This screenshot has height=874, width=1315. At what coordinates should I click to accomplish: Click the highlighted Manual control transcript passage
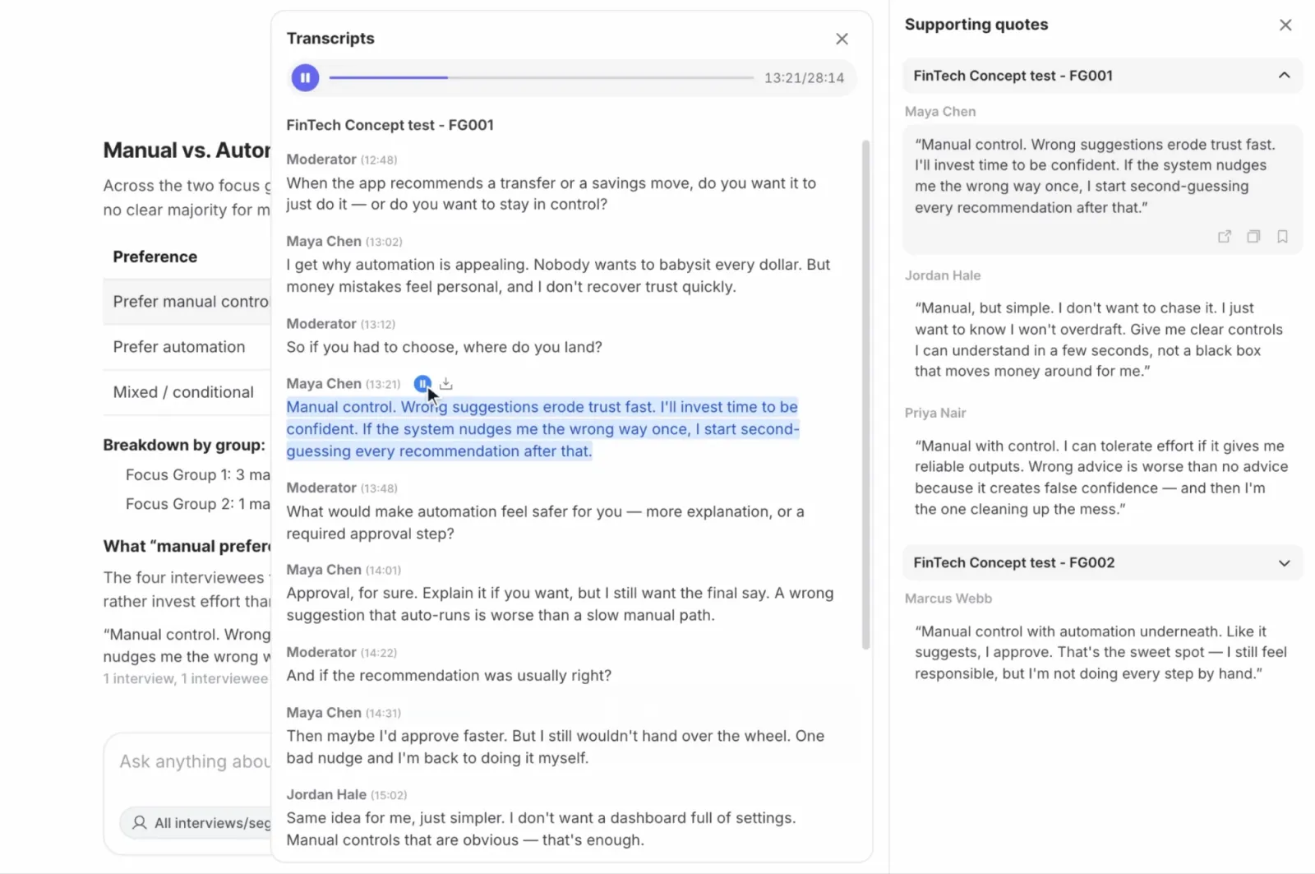[x=542, y=429]
